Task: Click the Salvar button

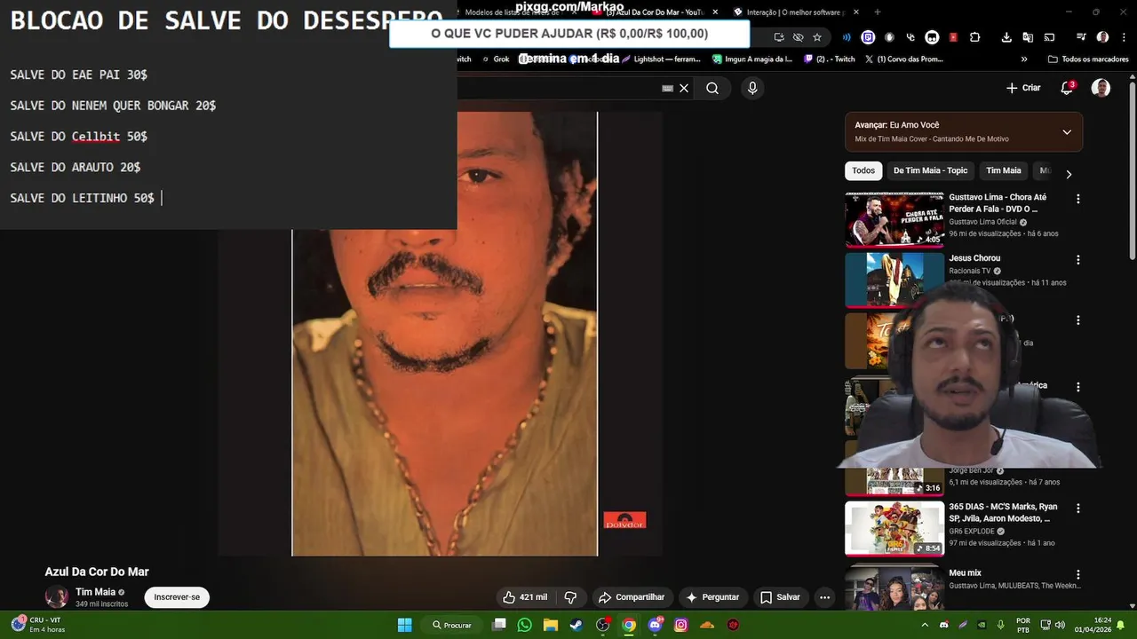Action: click(780, 597)
